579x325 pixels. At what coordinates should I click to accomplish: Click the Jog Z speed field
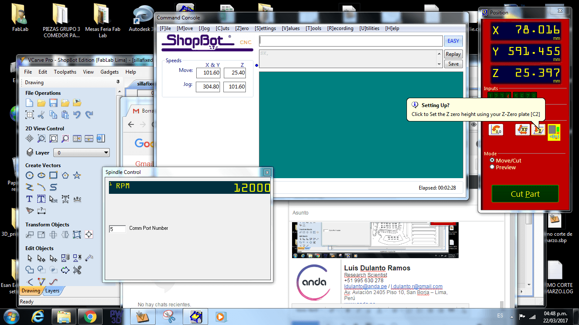click(234, 87)
